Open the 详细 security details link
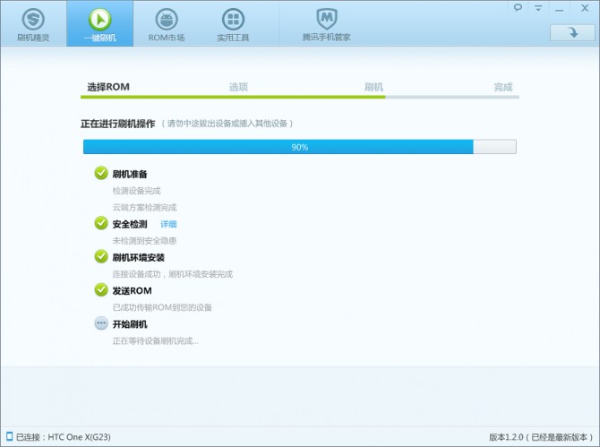This screenshot has height=447, width=600. 168,224
